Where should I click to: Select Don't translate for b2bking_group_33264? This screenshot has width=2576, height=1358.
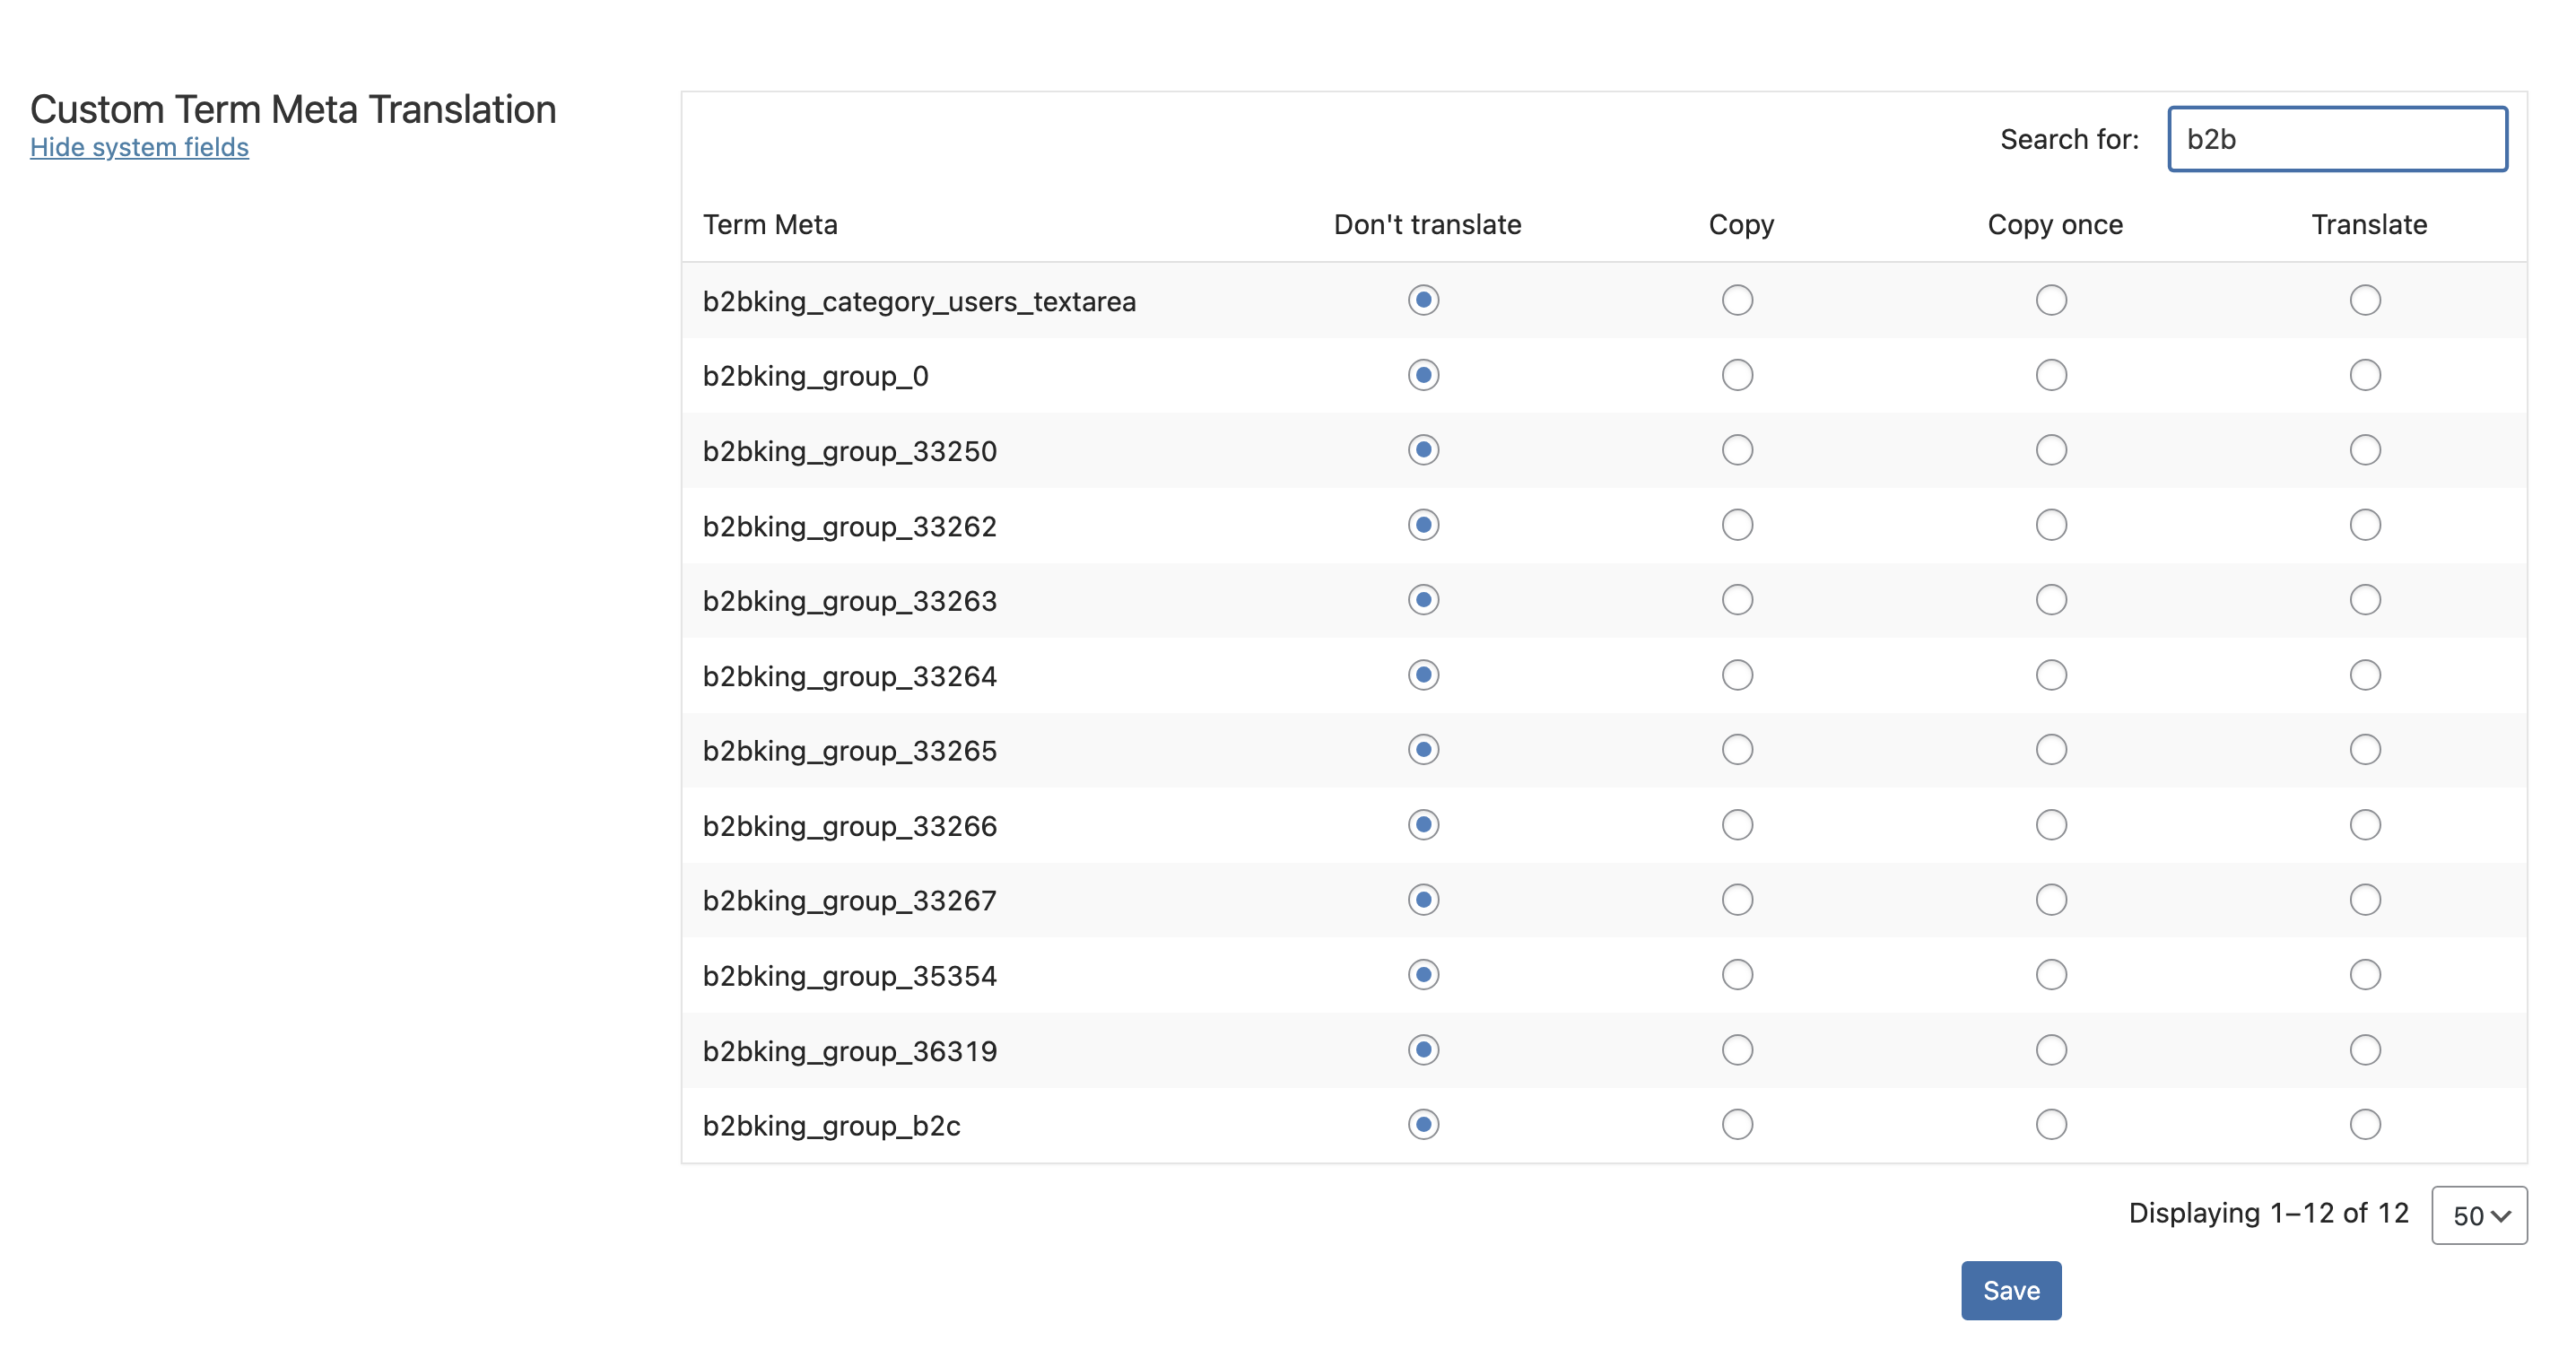click(x=1424, y=675)
